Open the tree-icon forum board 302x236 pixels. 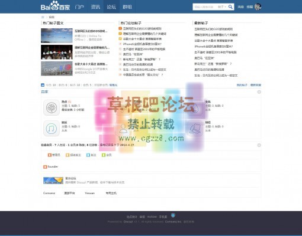[52, 107]
